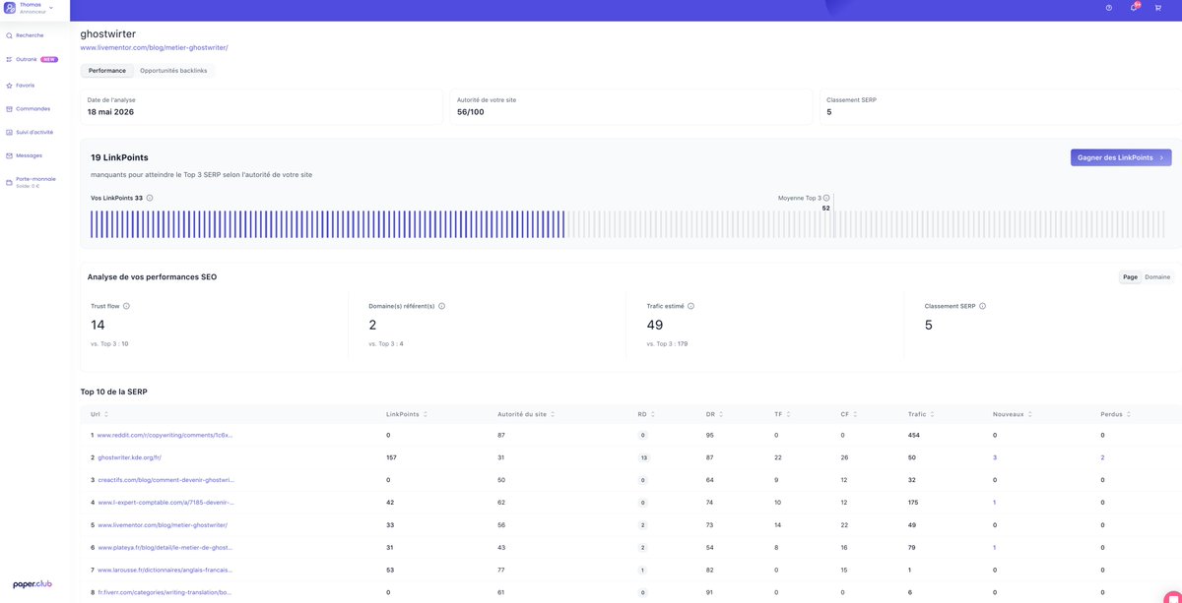Image resolution: width=1182 pixels, height=603 pixels.
Task: Show info for Moyenne Top 3
Action: [x=826, y=198]
